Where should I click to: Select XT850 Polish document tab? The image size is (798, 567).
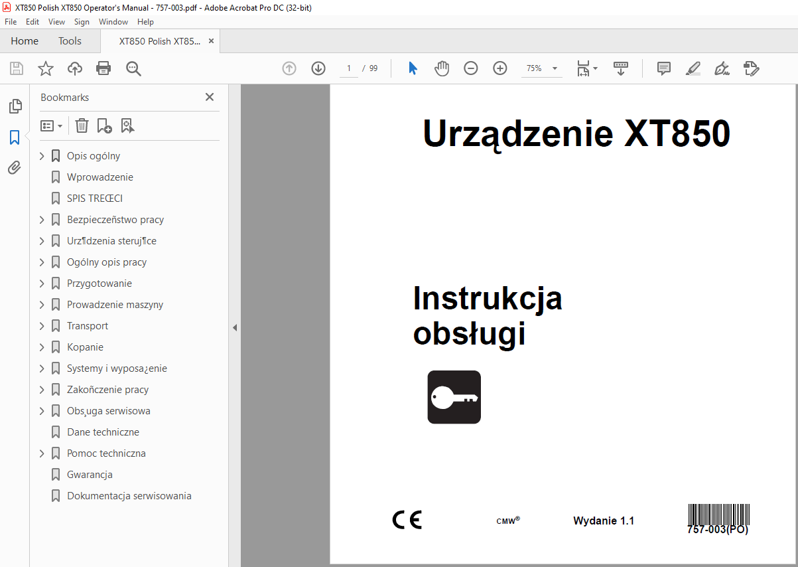(x=159, y=41)
